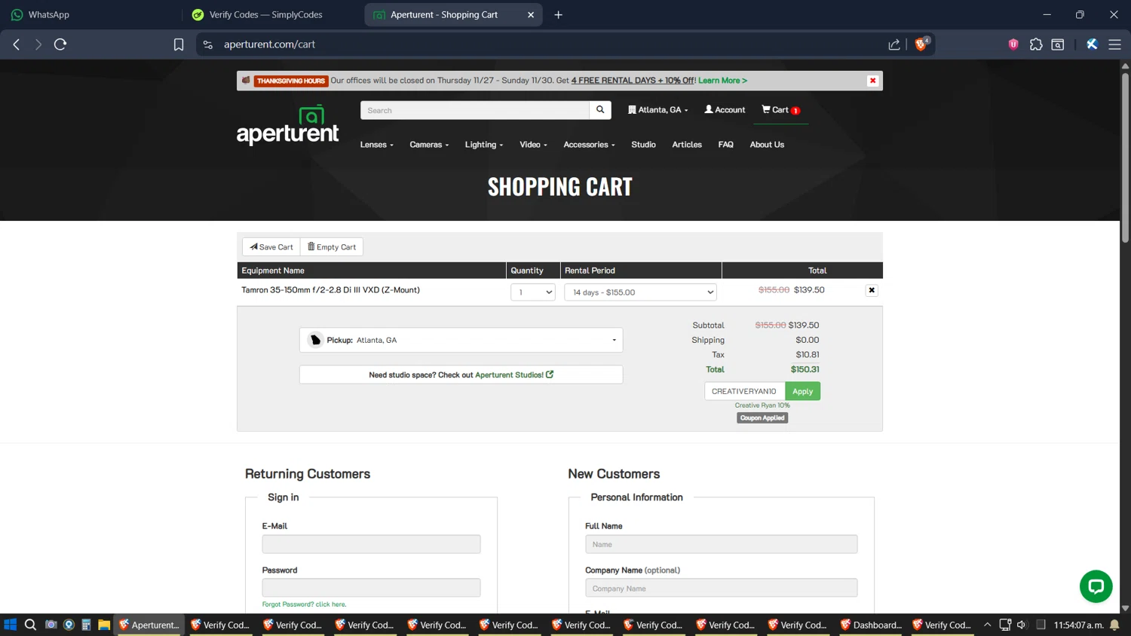
Task: Click 4 FREE RENTAL DAYS offer link
Action: 633,81
